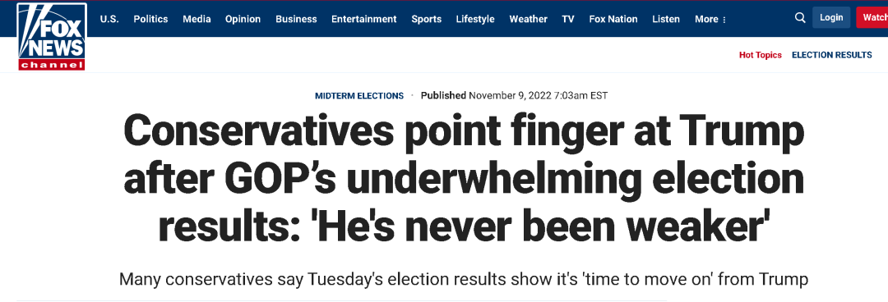
Task: Go to the Politics section
Action: click(150, 19)
